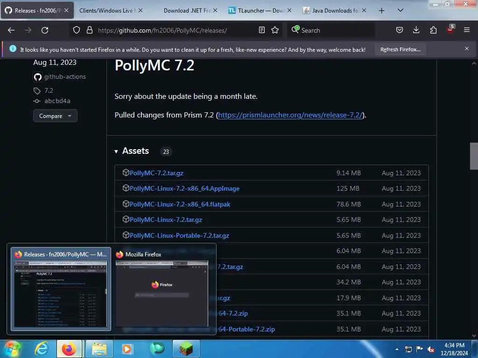Viewport: 478px width, 358px height.
Task: Open tracking protection shield icon
Action: click(77, 30)
